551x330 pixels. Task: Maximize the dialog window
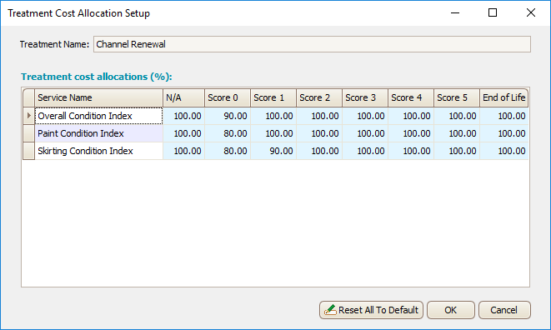point(493,13)
